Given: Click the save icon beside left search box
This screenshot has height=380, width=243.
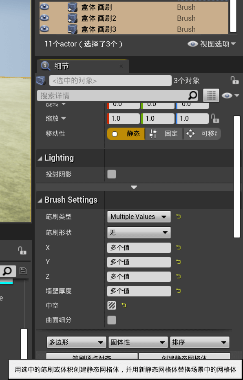Looking at the screenshot, I should (x=23, y=271).
